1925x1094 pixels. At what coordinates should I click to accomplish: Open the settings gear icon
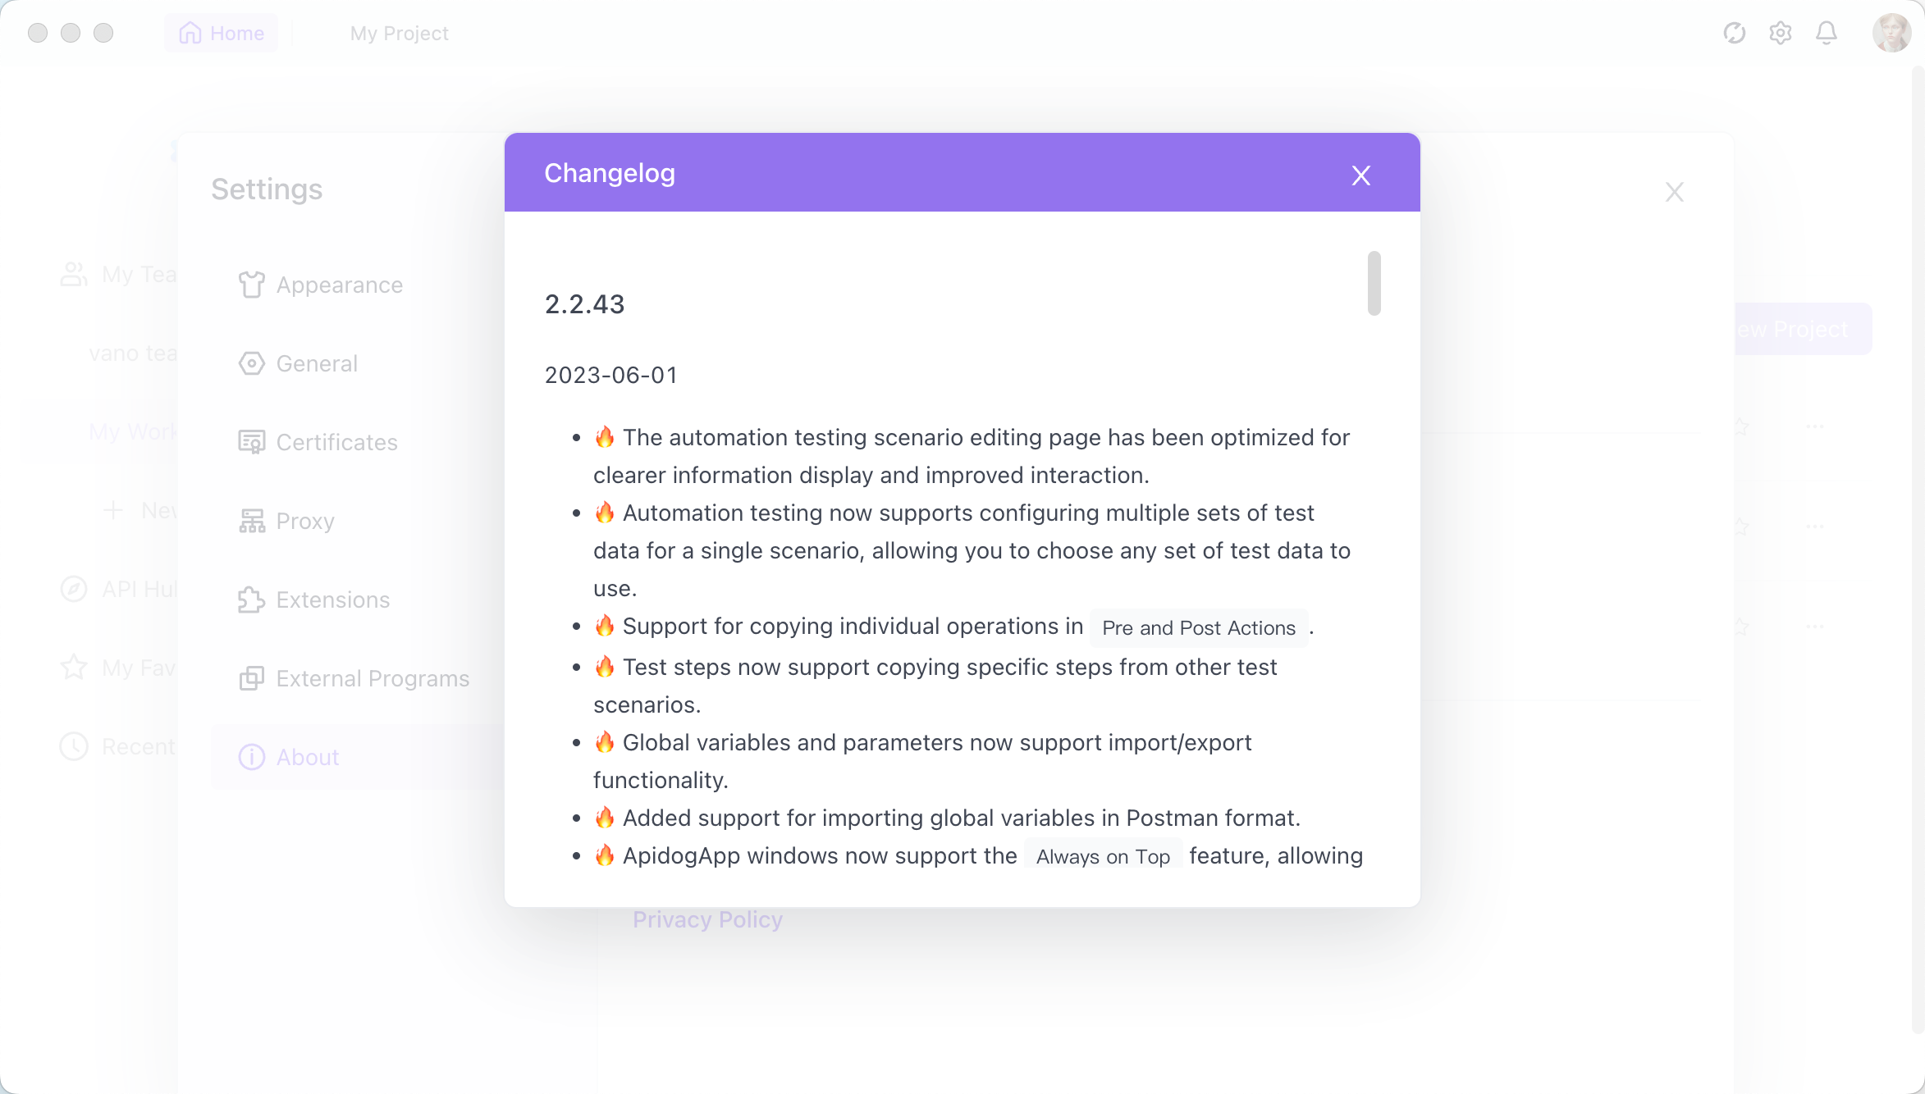pyautogui.click(x=1780, y=33)
